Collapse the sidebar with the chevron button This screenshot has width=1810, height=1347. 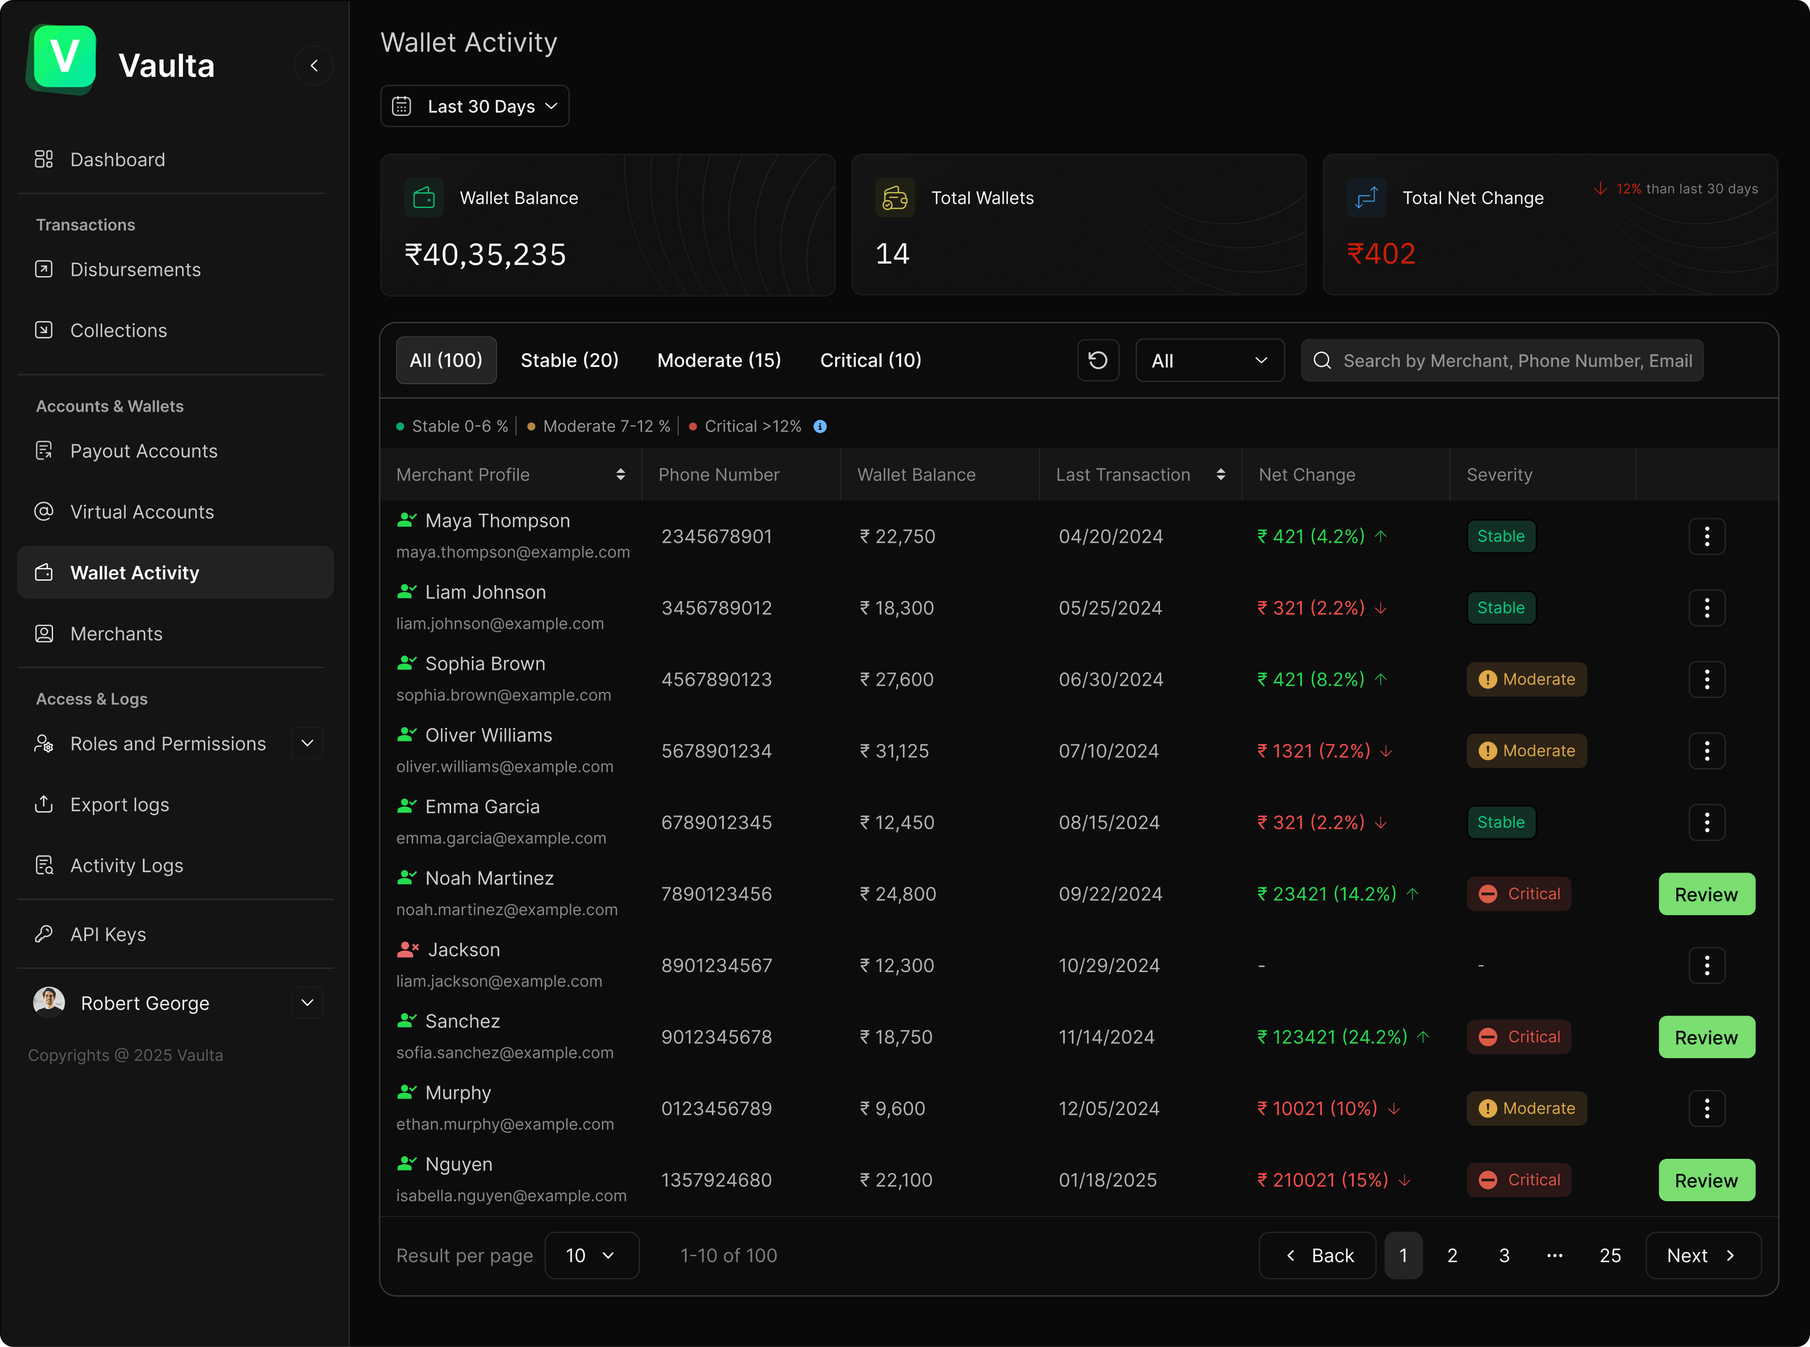click(314, 66)
